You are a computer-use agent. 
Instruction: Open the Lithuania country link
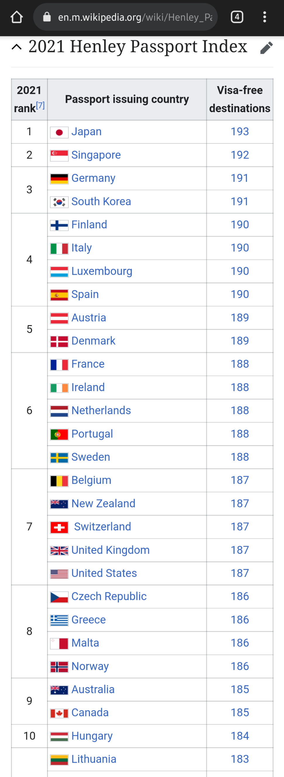click(x=94, y=759)
